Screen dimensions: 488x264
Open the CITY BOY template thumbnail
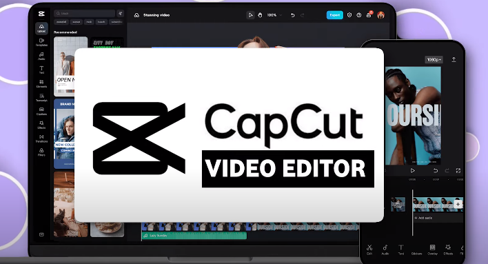107,42
